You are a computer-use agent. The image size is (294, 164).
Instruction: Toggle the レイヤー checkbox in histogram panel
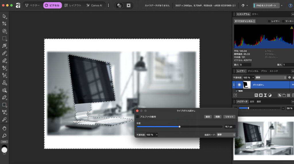[x=269, y=21]
